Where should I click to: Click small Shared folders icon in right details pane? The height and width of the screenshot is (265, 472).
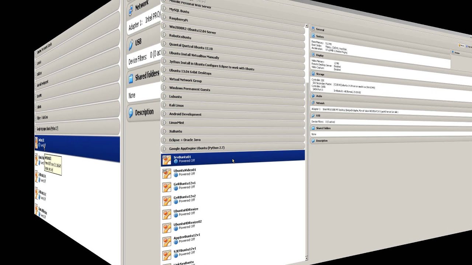click(313, 128)
